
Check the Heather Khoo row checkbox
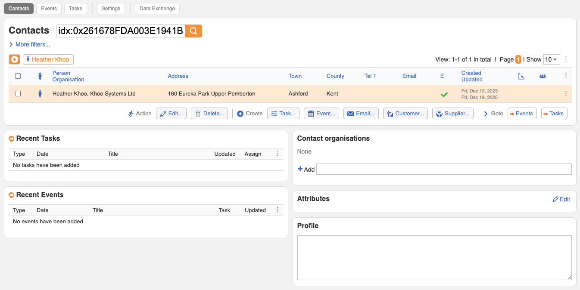tap(18, 93)
